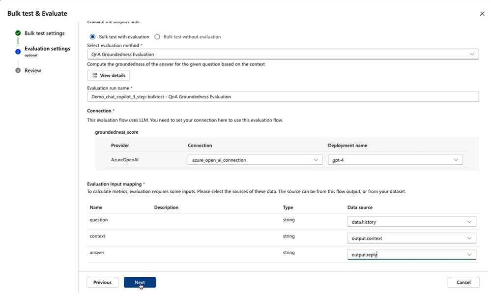The image size is (491, 296).
Task: Click the step 2 Evaluation settings circle icon
Action: (18, 51)
